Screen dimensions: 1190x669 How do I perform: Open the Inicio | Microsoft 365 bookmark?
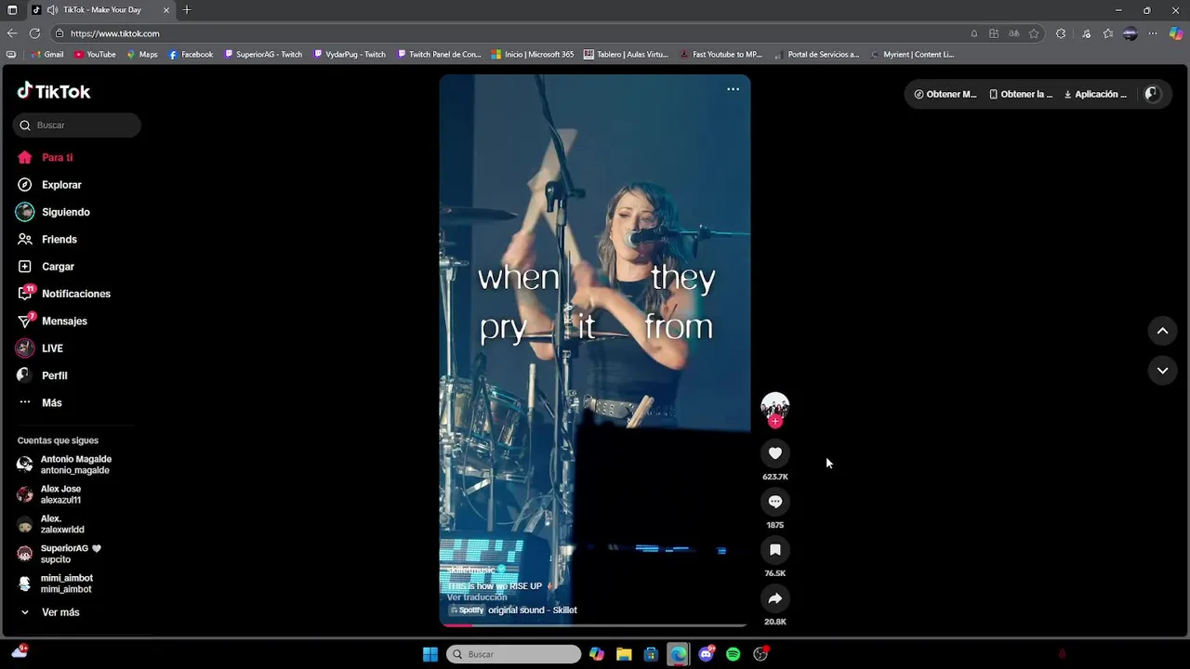click(x=533, y=55)
